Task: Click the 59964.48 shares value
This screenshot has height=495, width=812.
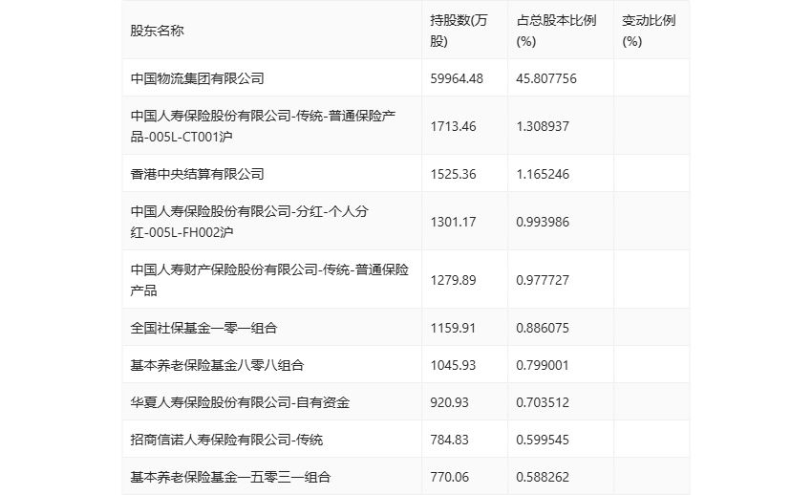Action: (457, 78)
